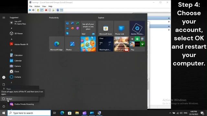Screen dimensions: 207x116
Task: Click Restart in the power menu
Action: [x=19, y=99]
